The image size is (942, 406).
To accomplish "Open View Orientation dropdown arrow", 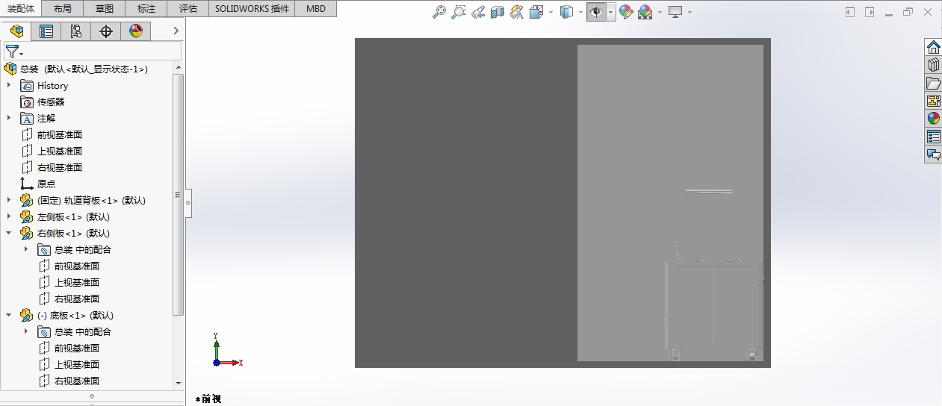I will click(x=551, y=13).
